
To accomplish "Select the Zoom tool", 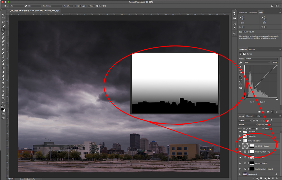I will 3,98.
